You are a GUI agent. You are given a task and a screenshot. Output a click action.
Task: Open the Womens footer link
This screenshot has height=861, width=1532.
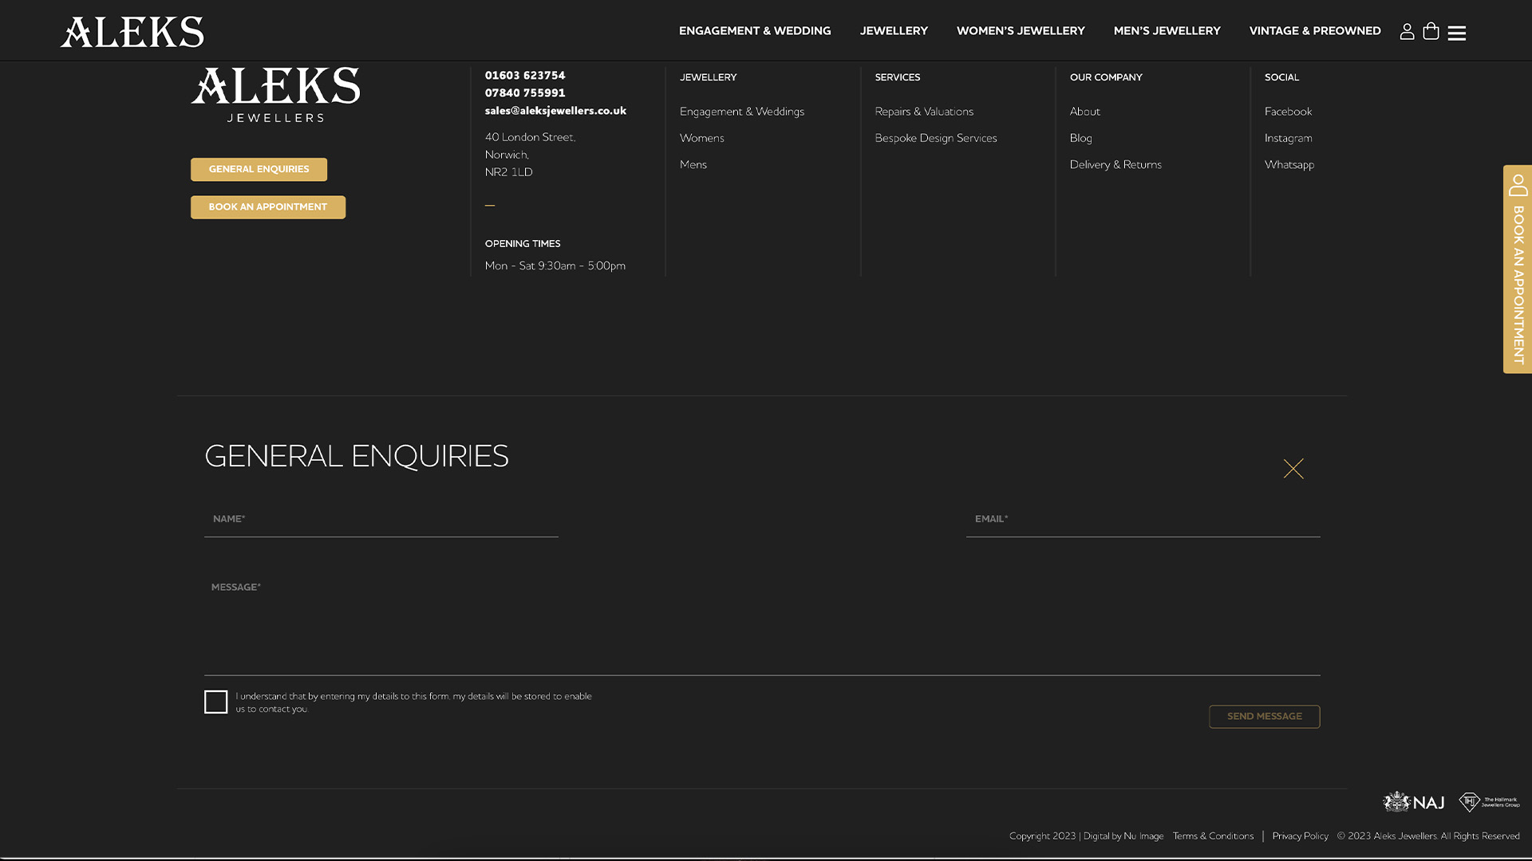(x=702, y=138)
